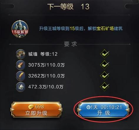Viewport: 139px width, 130px height.
Task: Tap the 3075万/110.0万 wood amount
Action: tap(47, 65)
